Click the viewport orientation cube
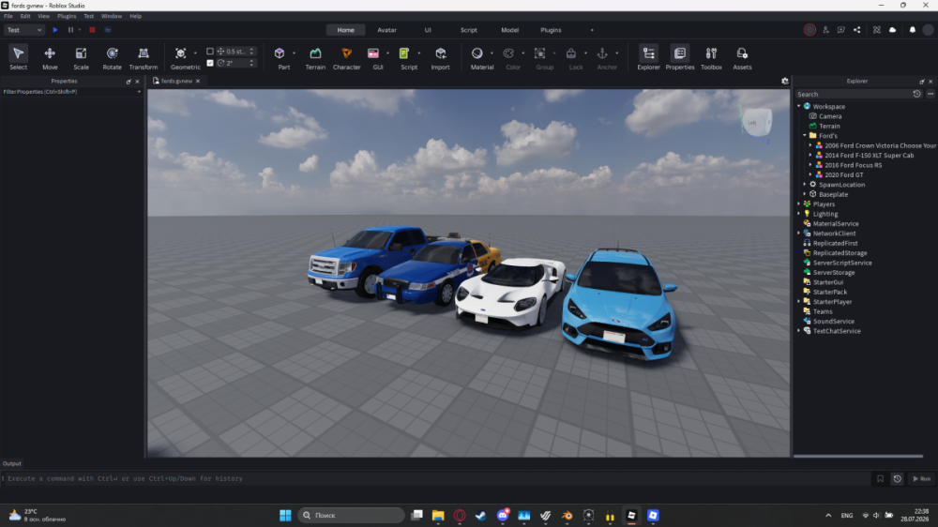938x527 pixels. (757, 122)
